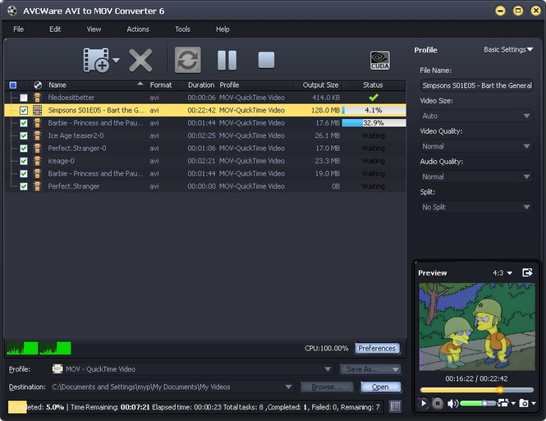546x421 pixels.
Task: Click the preview compare-view icon
Action: tap(503, 403)
